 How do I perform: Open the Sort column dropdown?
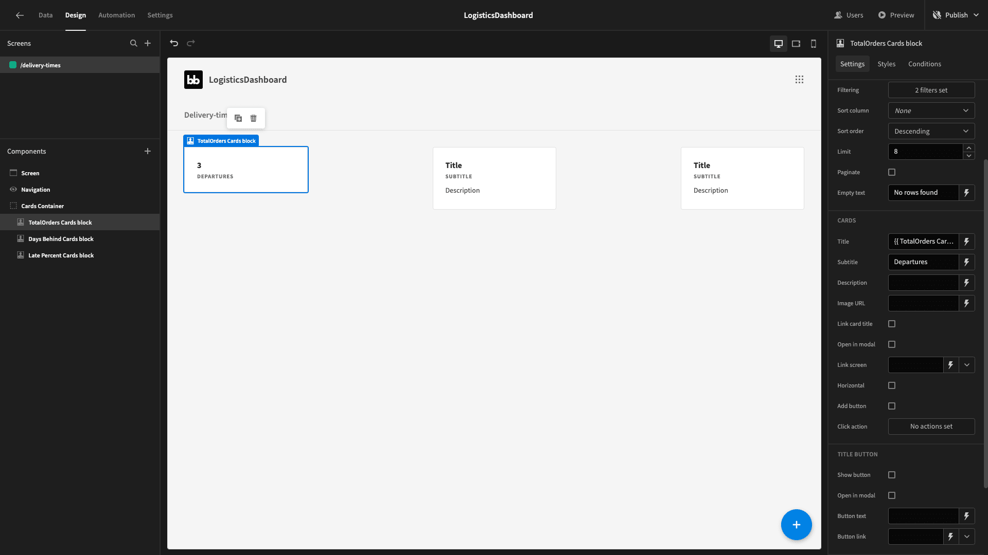coord(931,110)
